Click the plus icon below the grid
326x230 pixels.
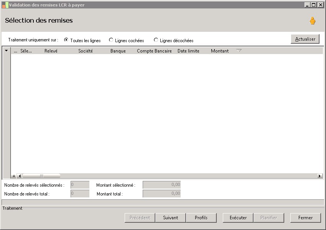[14, 176]
